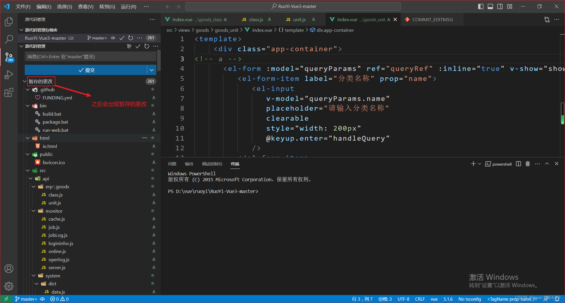
Task: Click the editor vertical scrollbar thumb
Action: [x=562, y=113]
